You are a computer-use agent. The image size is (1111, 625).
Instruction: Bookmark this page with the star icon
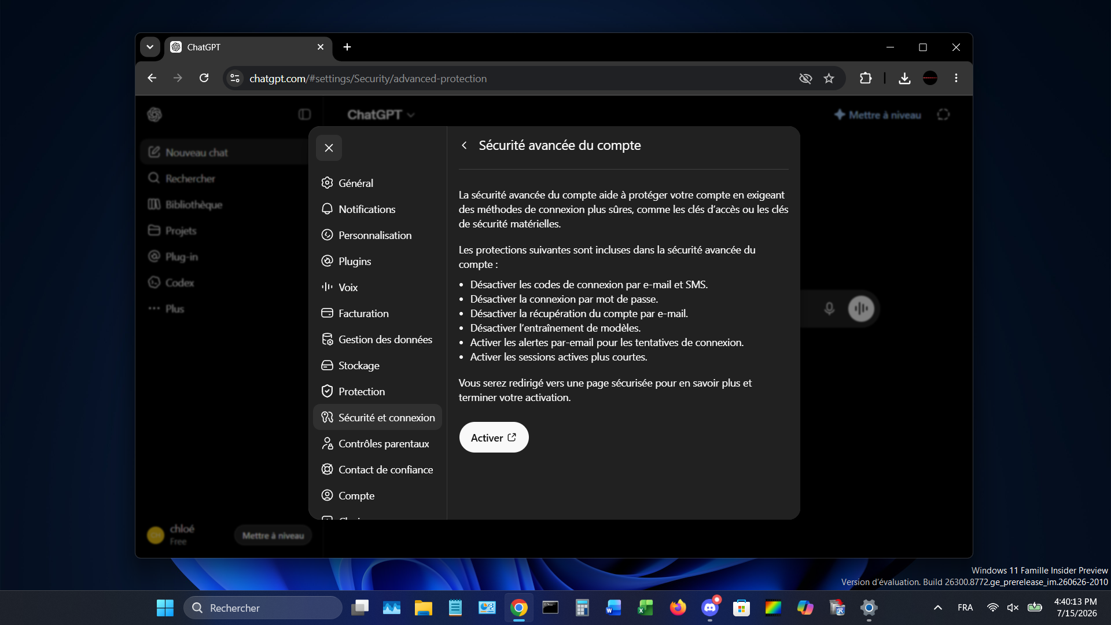point(829,78)
